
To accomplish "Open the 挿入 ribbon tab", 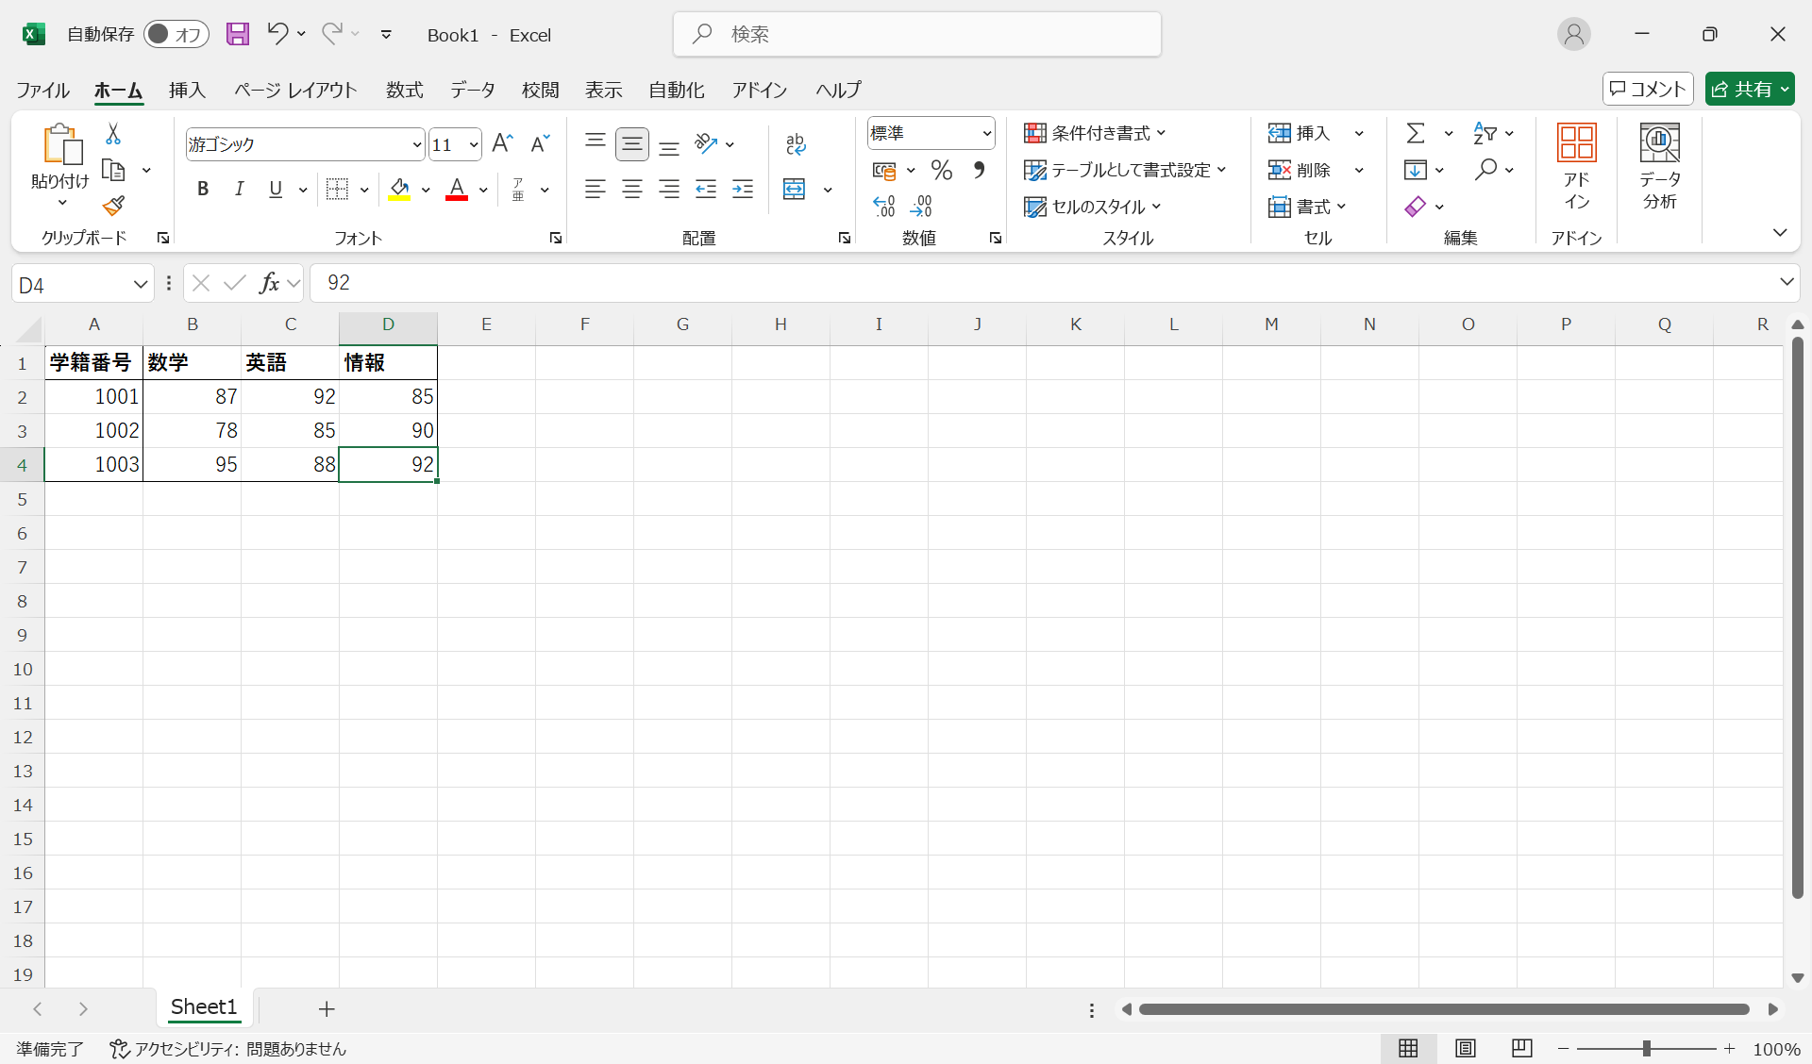I will [x=187, y=90].
